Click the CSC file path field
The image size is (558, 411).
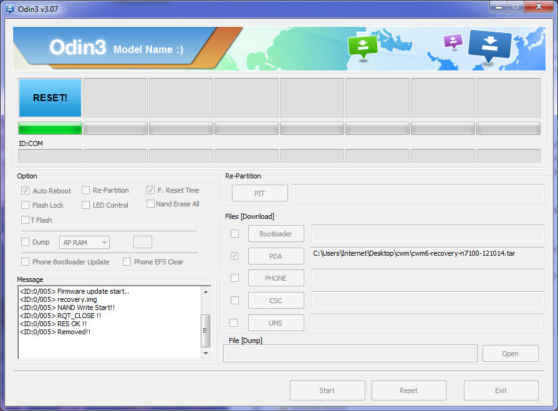[x=428, y=301]
